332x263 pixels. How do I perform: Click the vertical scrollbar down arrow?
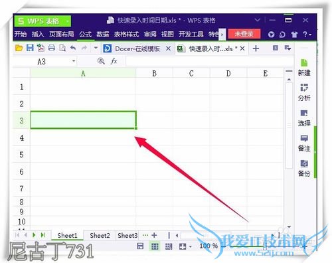[289, 227]
